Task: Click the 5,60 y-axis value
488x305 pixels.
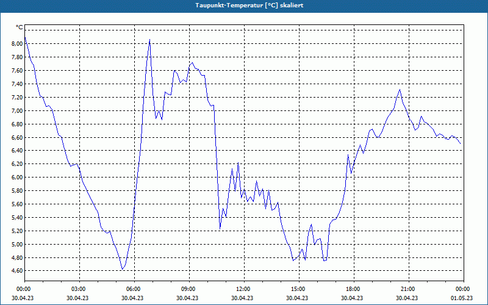Action: coord(17,204)
